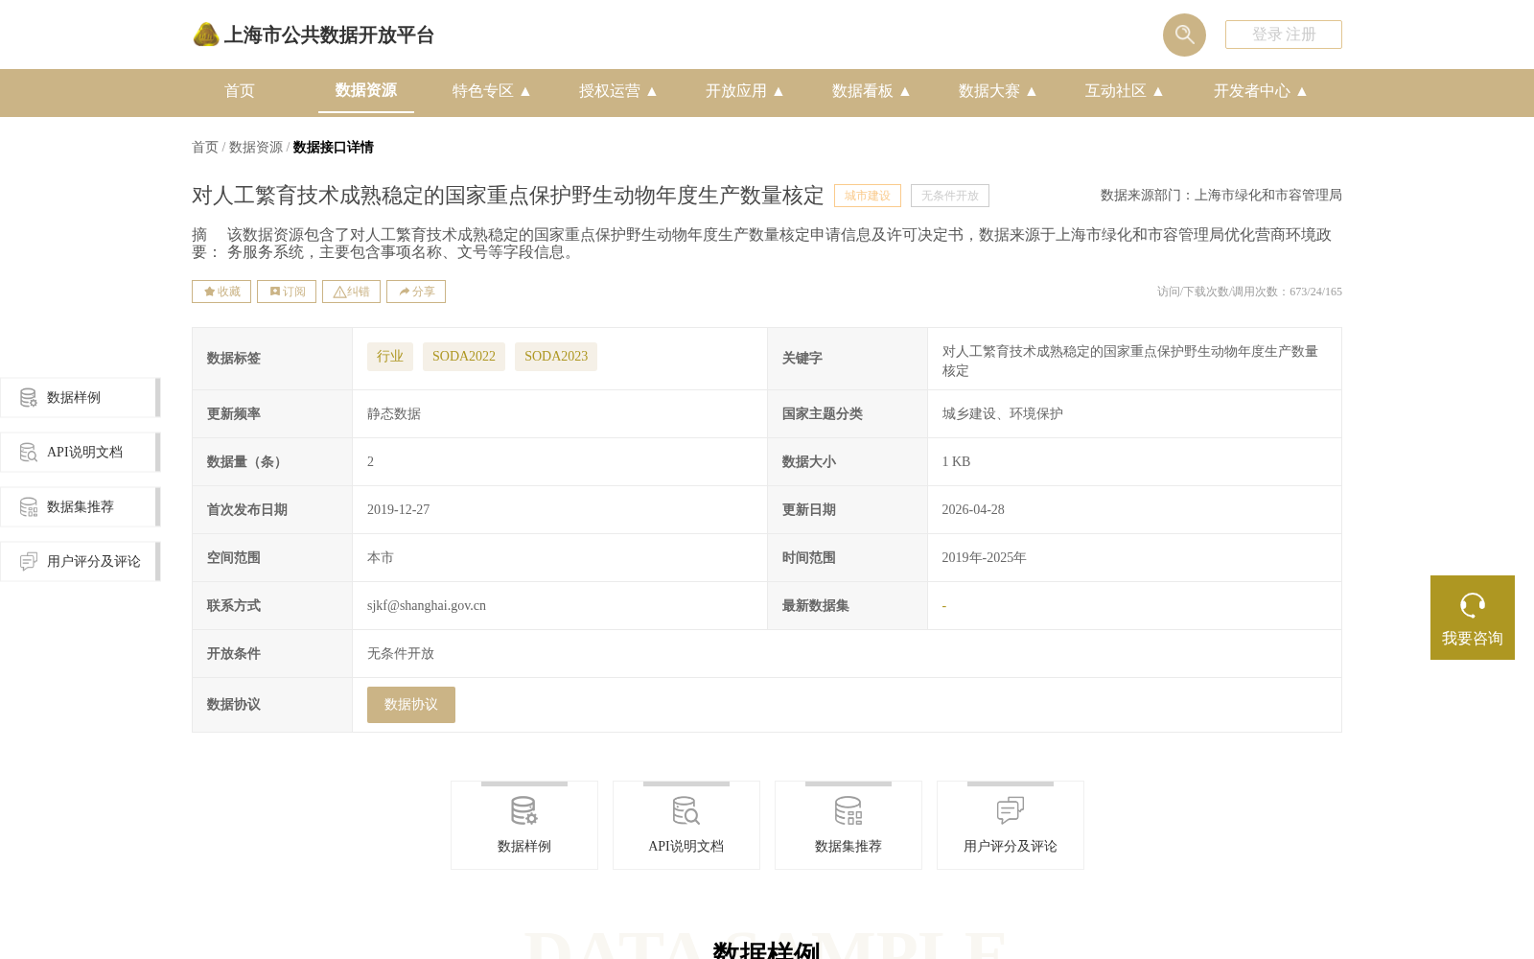This screenshot has width=1534, height=959.
Task: Expand the 授权运营 menu
Action: click(618, 91)
